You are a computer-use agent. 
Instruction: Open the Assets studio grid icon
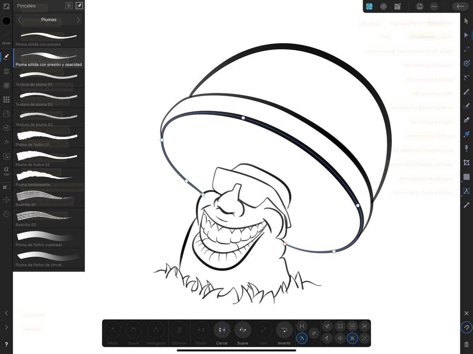click(6, 100)
